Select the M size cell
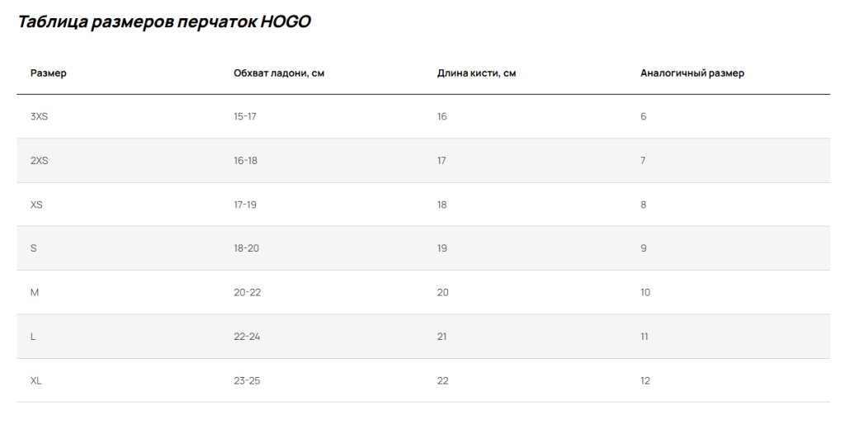Screen dimensions: 845x424 (x=35, y=293)
